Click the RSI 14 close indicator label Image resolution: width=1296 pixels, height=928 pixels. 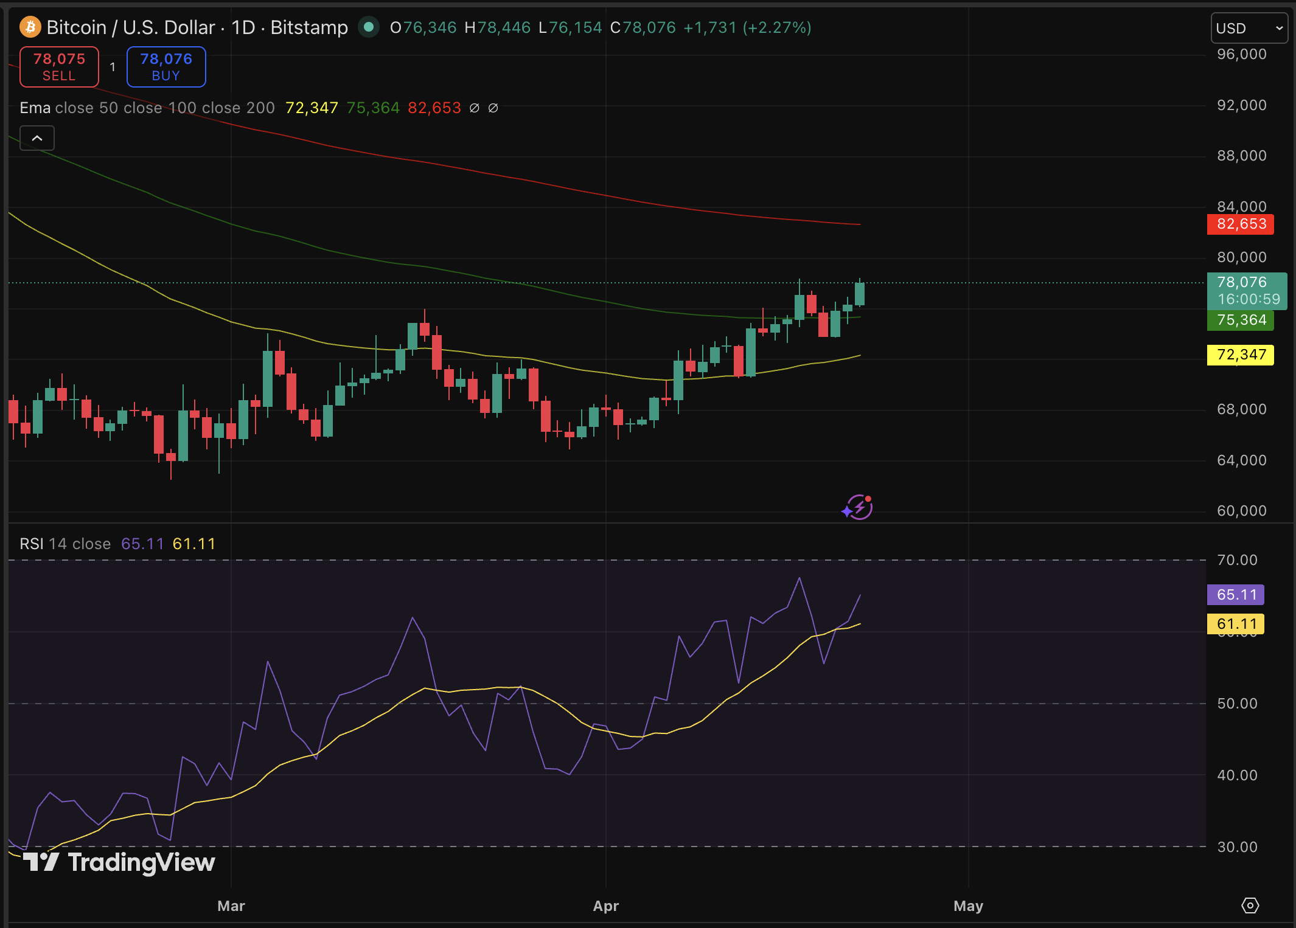(64, 543)
